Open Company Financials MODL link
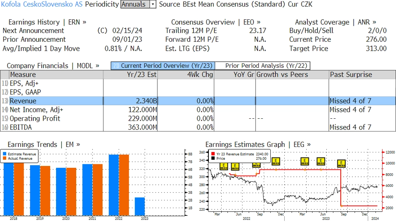This screenshot has height=222, width=396. point(53,66)
